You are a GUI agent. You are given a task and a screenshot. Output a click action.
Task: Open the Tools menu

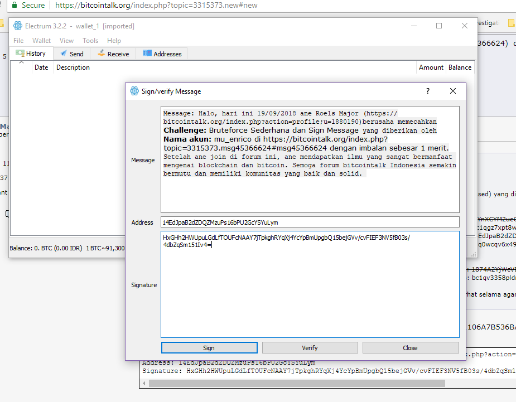tap(90, 41)
